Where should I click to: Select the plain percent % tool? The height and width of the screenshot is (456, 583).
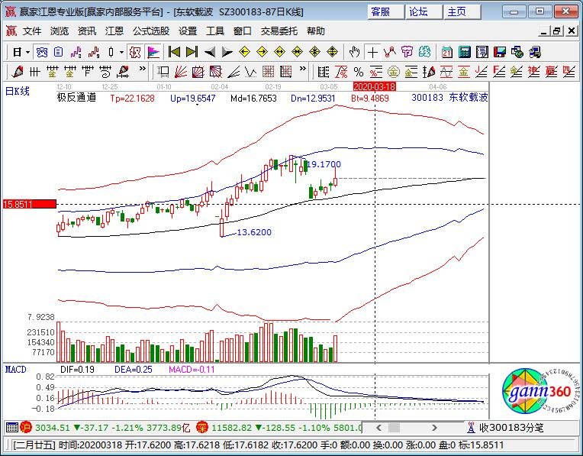click(x=359, y=72)
